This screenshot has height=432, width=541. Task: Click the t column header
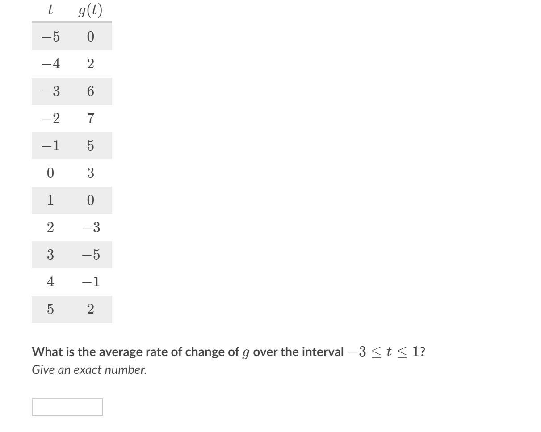(50, 10)
